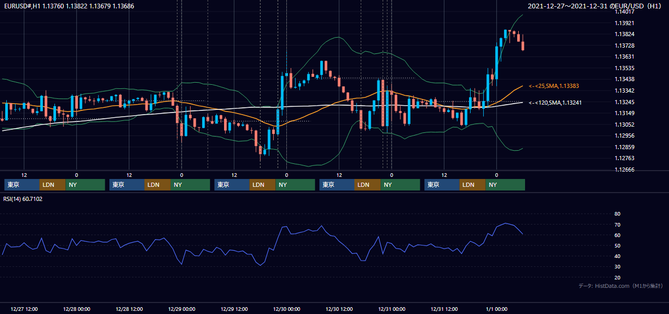Click the 12/28 12:00 time axis label
Viewport: 669px width, 314px height.
click(129, 309)
